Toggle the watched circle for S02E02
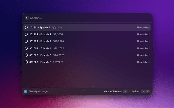The image size is (174, 108). [x=26, y=35]
